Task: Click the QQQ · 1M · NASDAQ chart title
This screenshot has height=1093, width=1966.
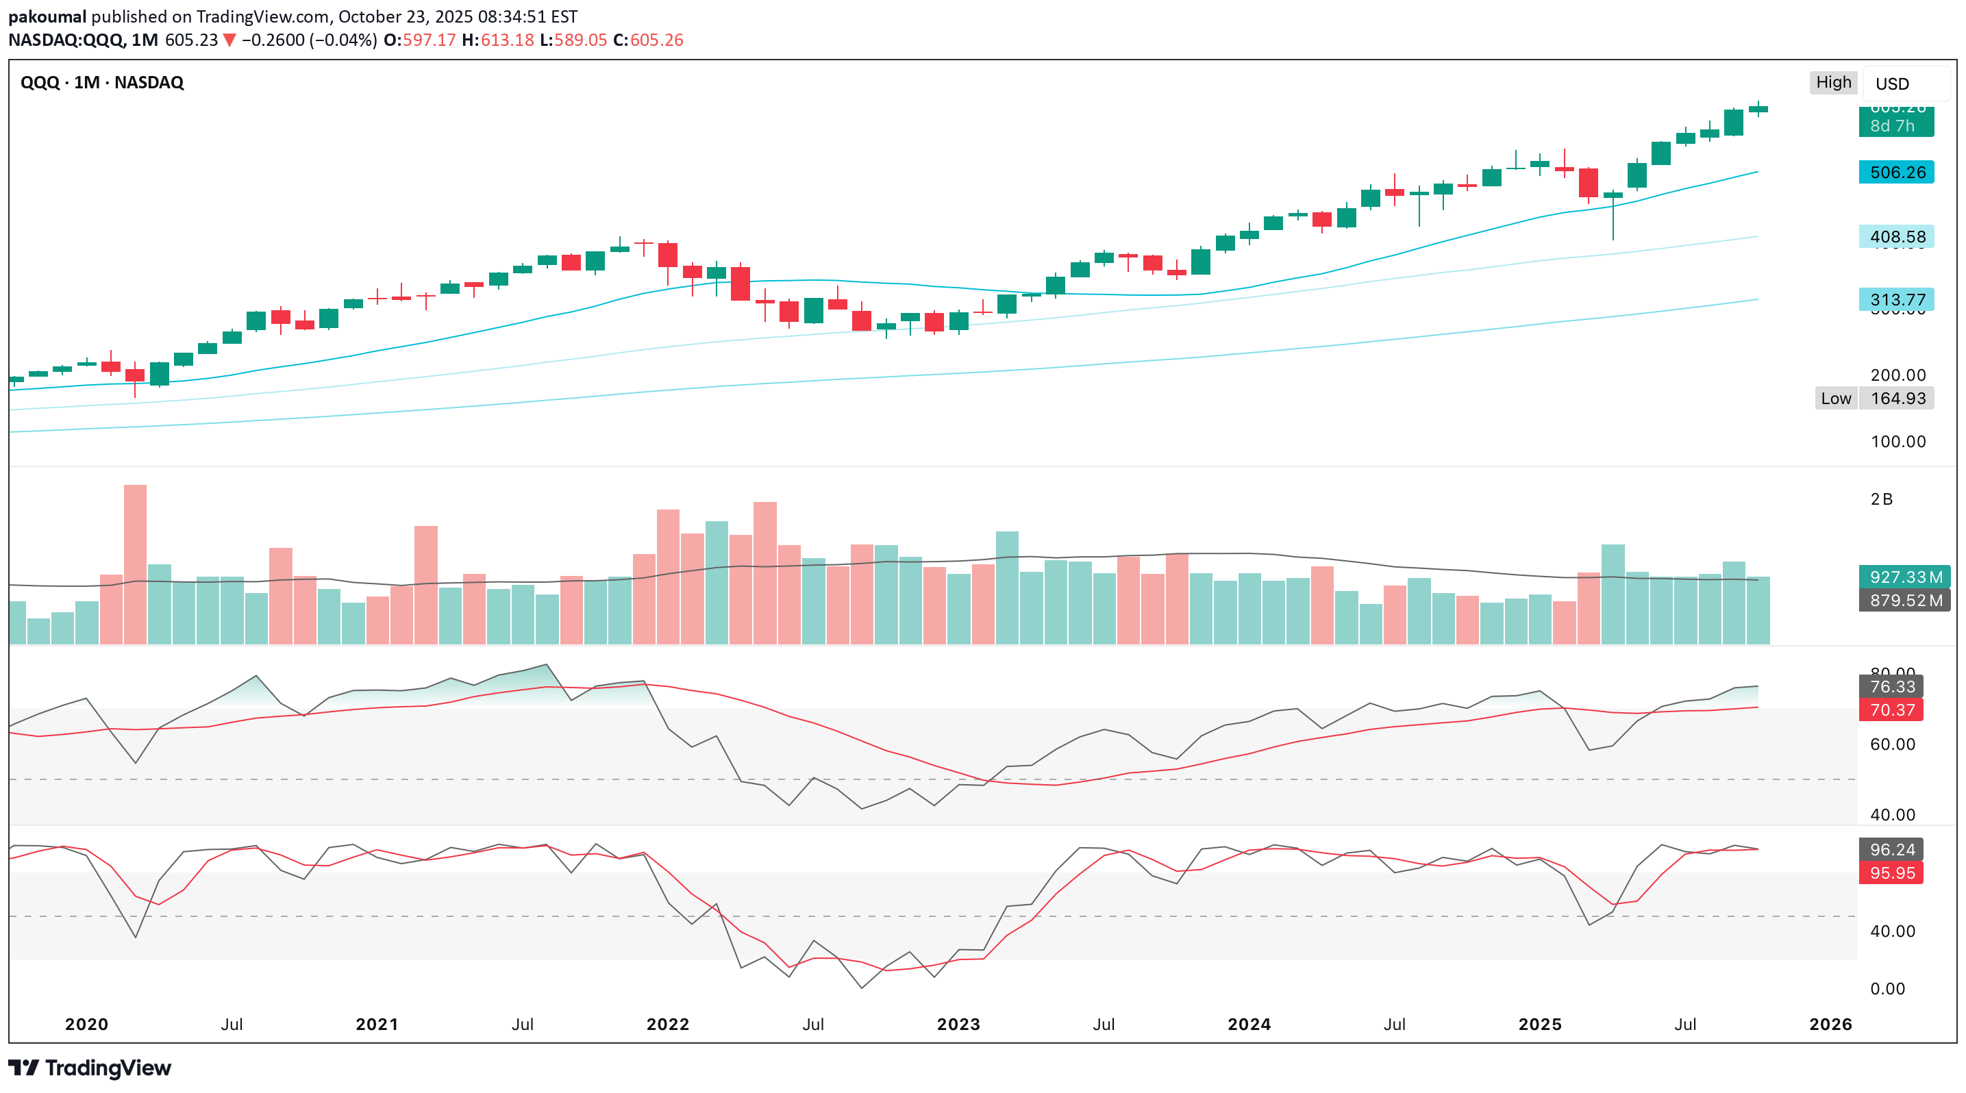Action: pos(102,82)
